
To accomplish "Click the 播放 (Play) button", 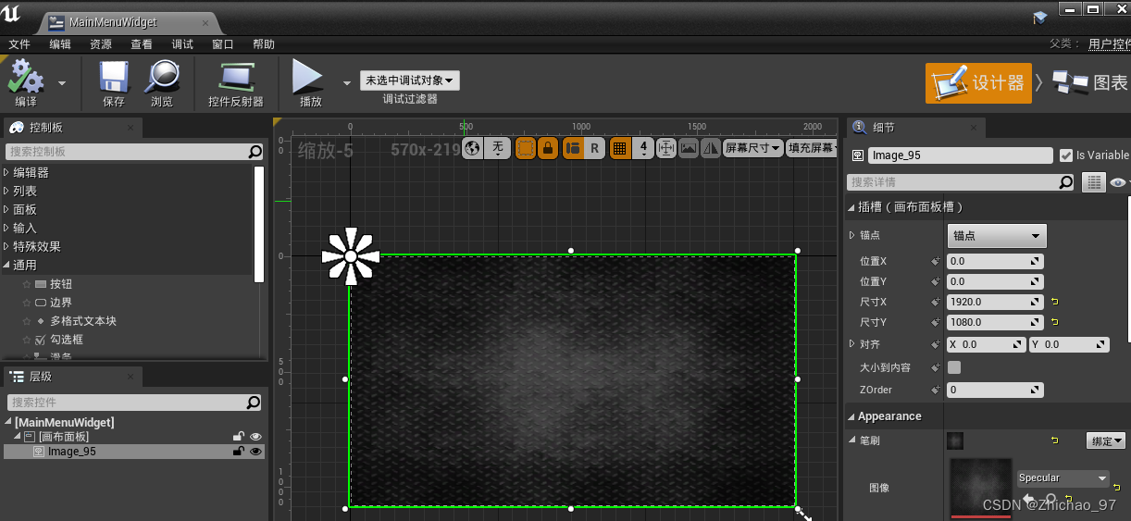I will click(x=309, y=78).
